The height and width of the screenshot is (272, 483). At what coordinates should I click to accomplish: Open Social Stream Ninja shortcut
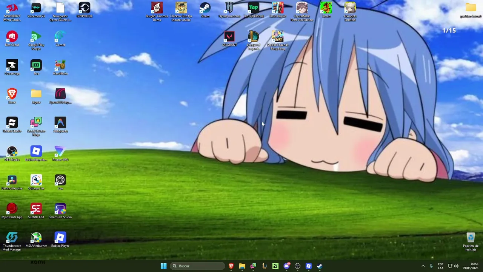coord(36,127)
